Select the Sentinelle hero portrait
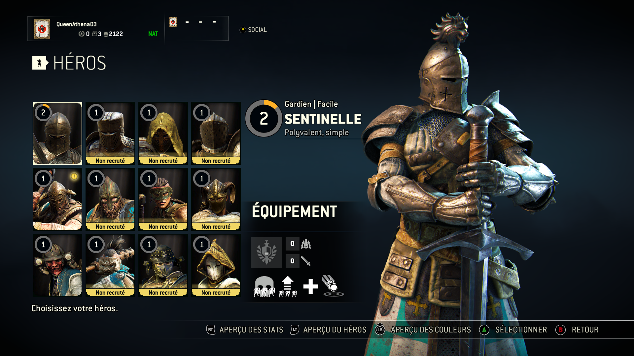The height and width of the screenshot is (356, 634). pos(57,133)
